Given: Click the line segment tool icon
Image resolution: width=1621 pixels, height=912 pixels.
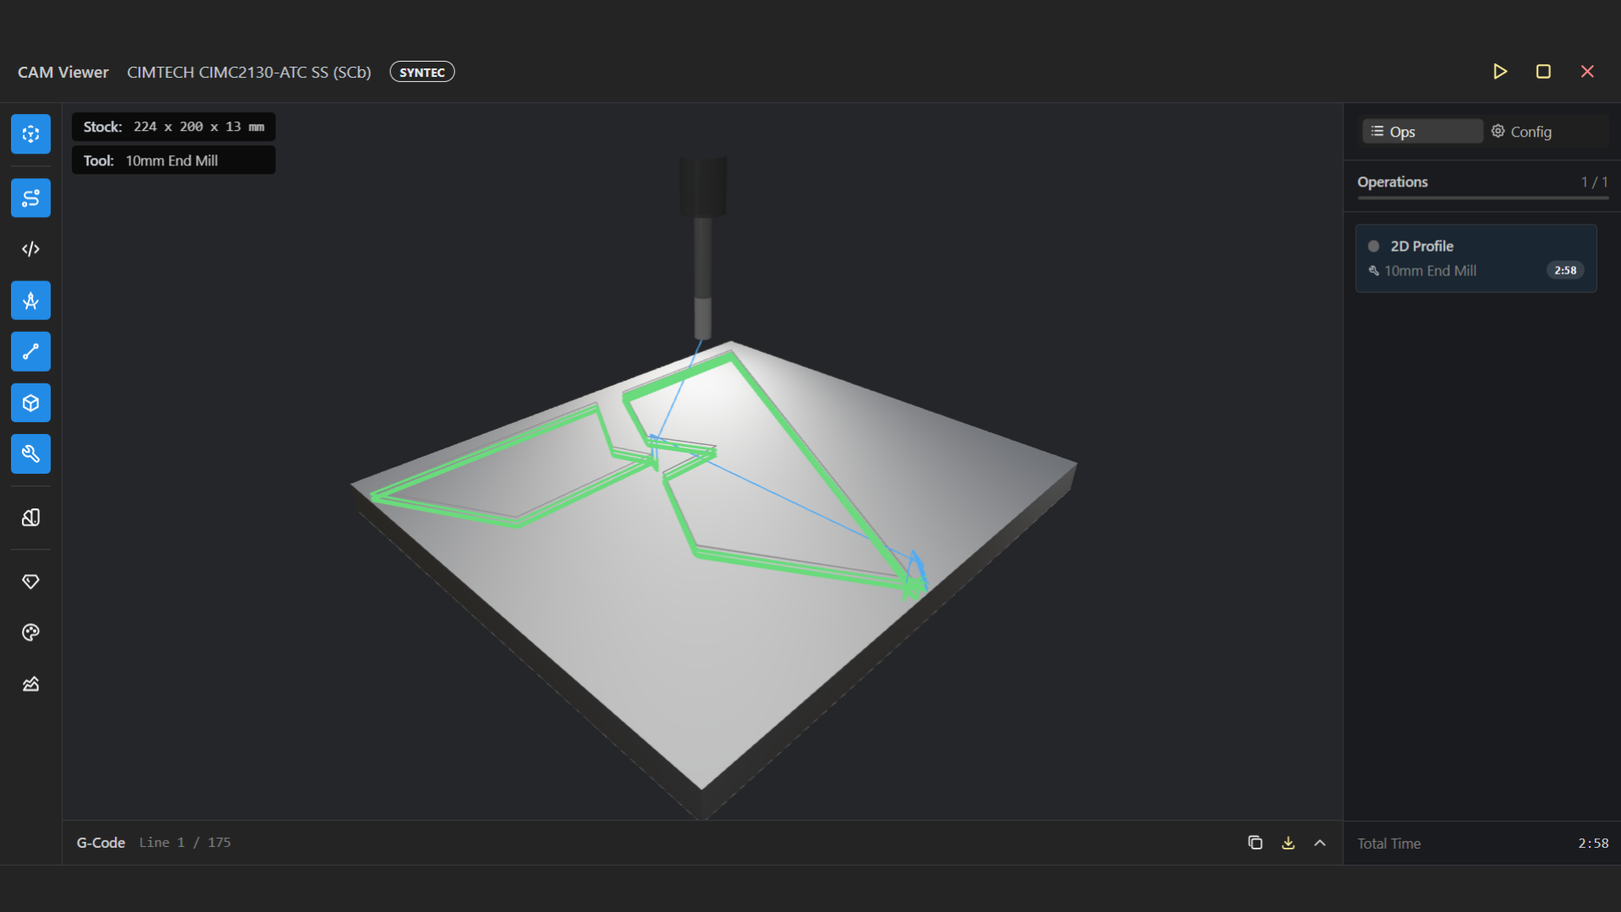Looking at the screenshot, I should click(x=30, y=352).
